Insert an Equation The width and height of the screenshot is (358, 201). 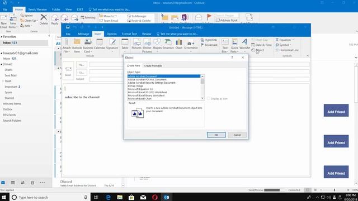pyautogui.click(x=285, y=40)
